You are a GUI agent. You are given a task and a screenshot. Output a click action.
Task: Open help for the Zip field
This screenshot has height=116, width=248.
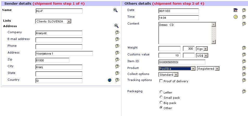tap(117, 60)
